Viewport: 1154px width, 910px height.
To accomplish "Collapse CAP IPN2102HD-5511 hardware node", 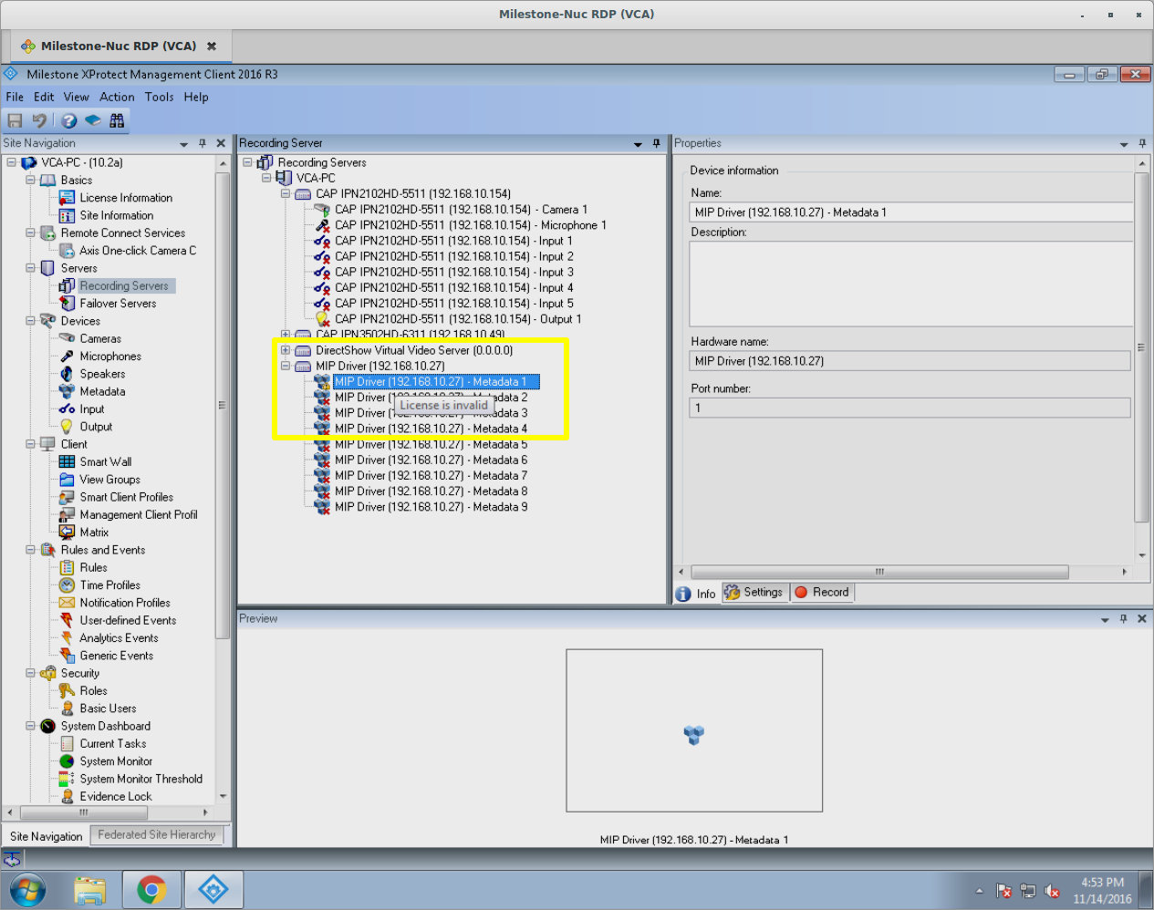I will pos(286,193).
